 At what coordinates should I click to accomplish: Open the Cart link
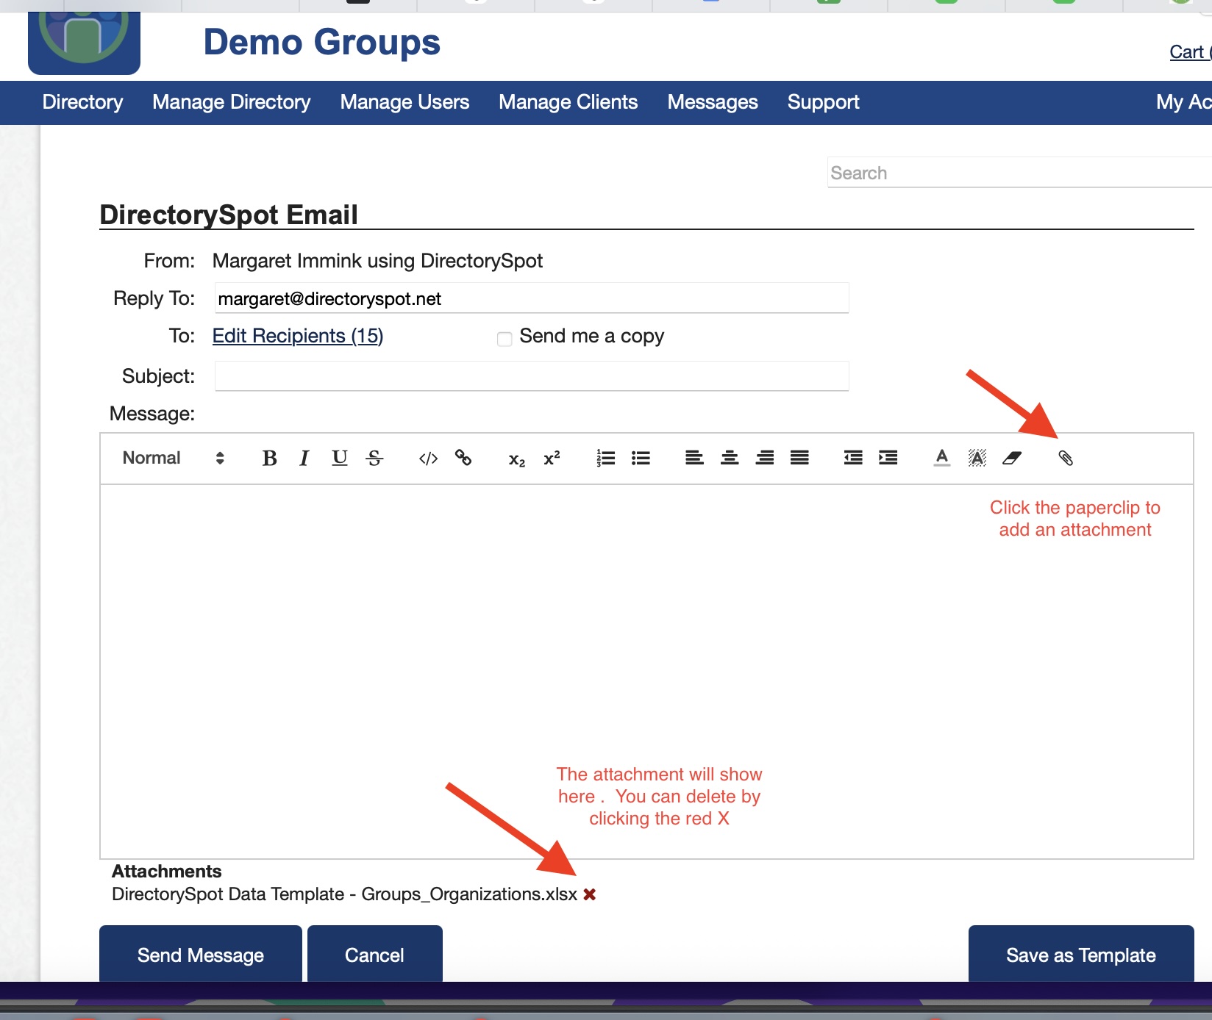point(1189,52)
